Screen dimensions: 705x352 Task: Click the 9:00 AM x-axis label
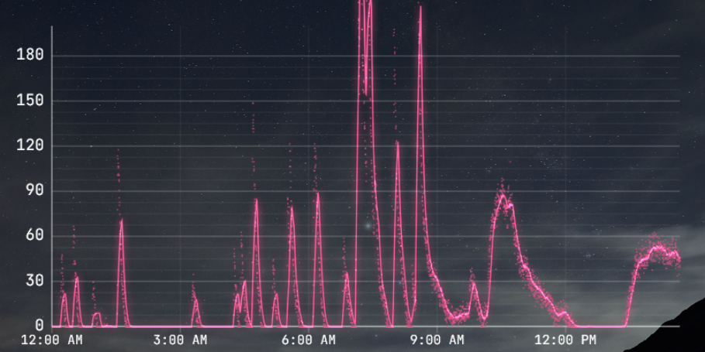coord(437,340)
